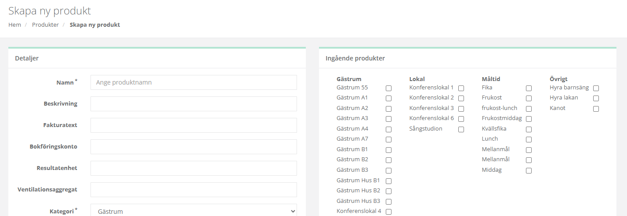Click the Ventilationsaggregat text field
627x216 pixels.
click(193, 190)
